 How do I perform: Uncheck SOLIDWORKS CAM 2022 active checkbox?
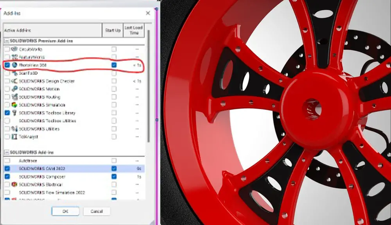click(7, 169)
